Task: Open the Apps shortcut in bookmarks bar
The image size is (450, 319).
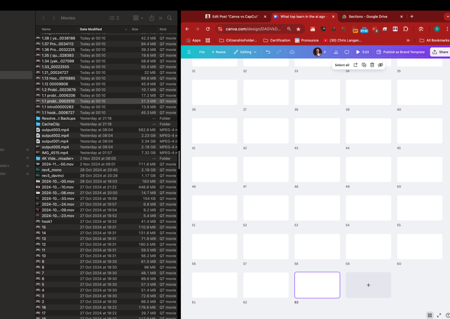Action: tap(194, 40)
